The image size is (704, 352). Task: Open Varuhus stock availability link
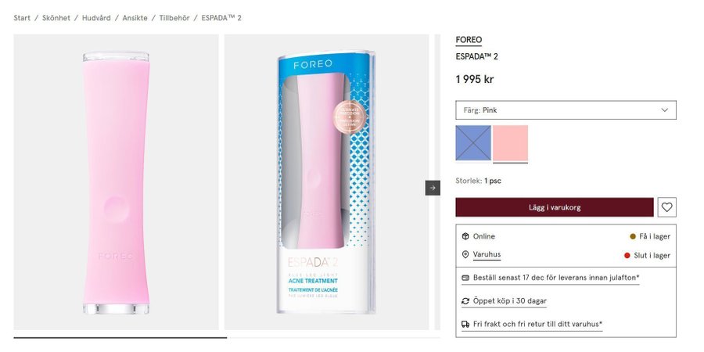click(x=487, y=255)
